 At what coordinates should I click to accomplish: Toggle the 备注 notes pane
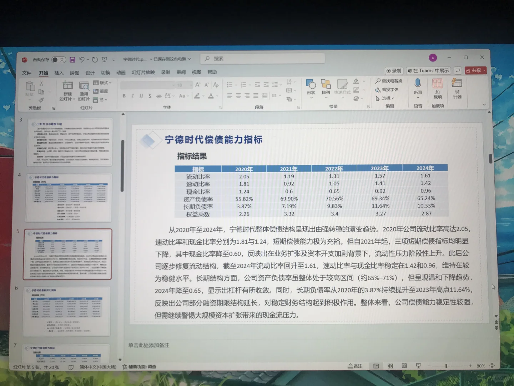coord(355,366)
